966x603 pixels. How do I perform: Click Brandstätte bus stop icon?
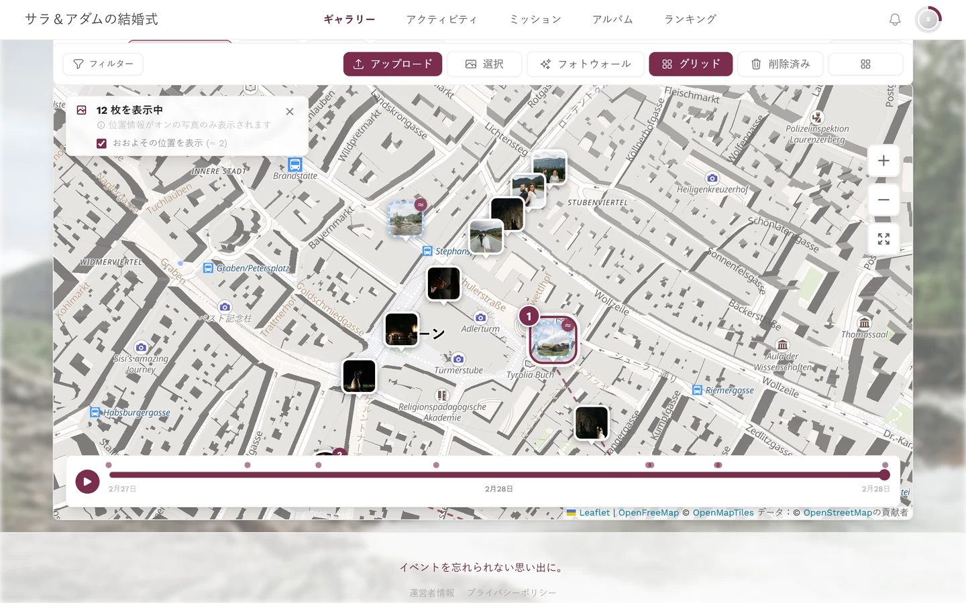[295, 164]
